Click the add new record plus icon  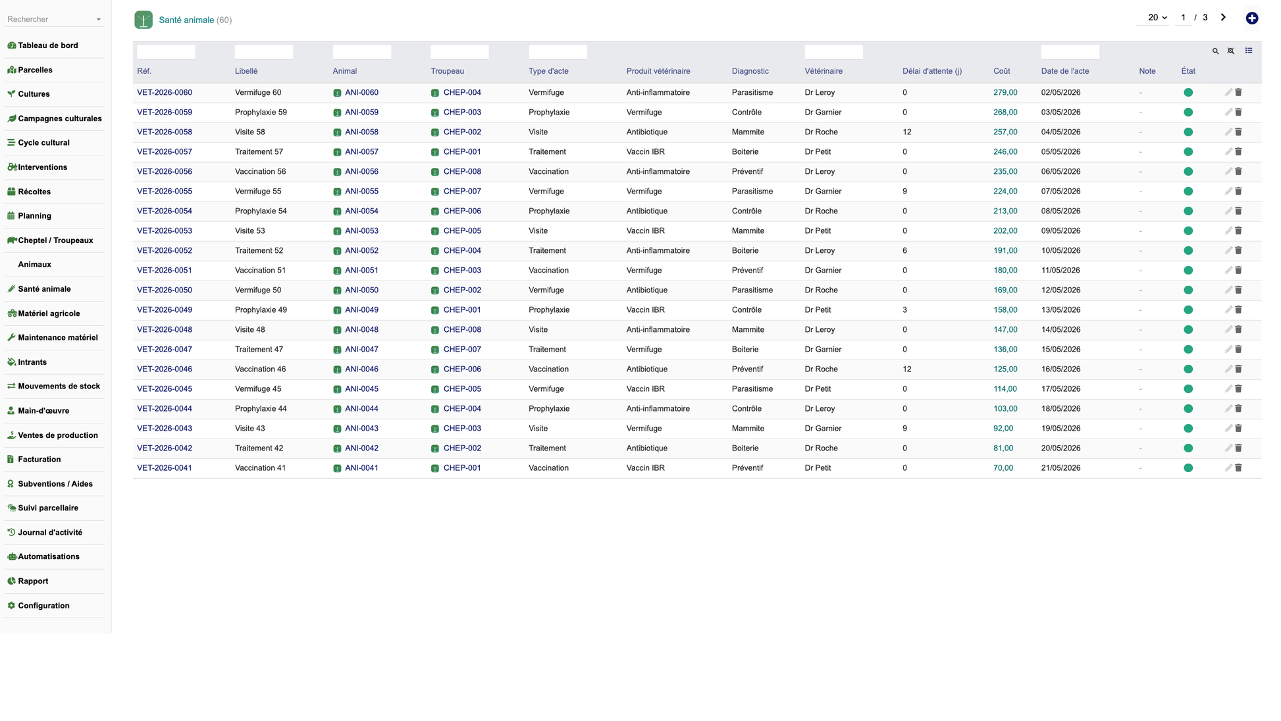[x=1251, y=18]
